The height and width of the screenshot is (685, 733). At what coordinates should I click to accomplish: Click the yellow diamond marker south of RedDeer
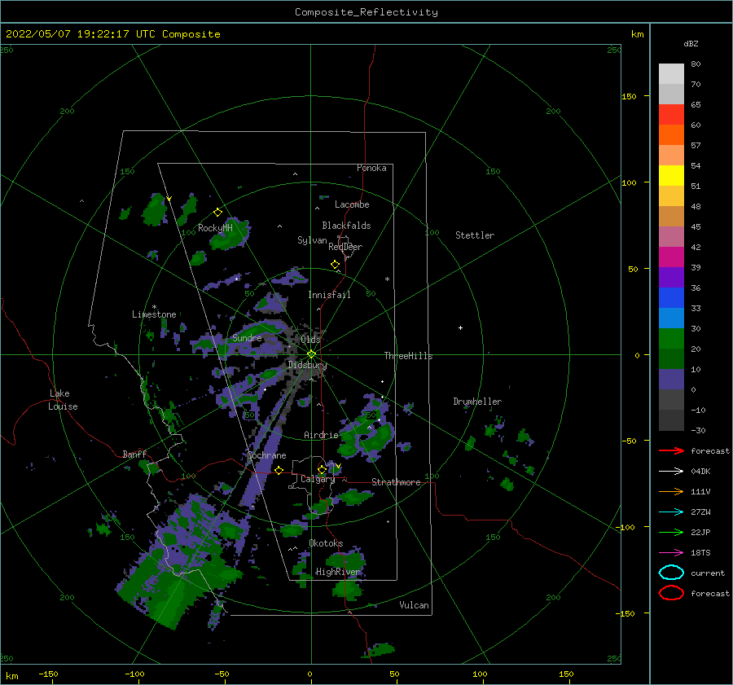(335, 265)
